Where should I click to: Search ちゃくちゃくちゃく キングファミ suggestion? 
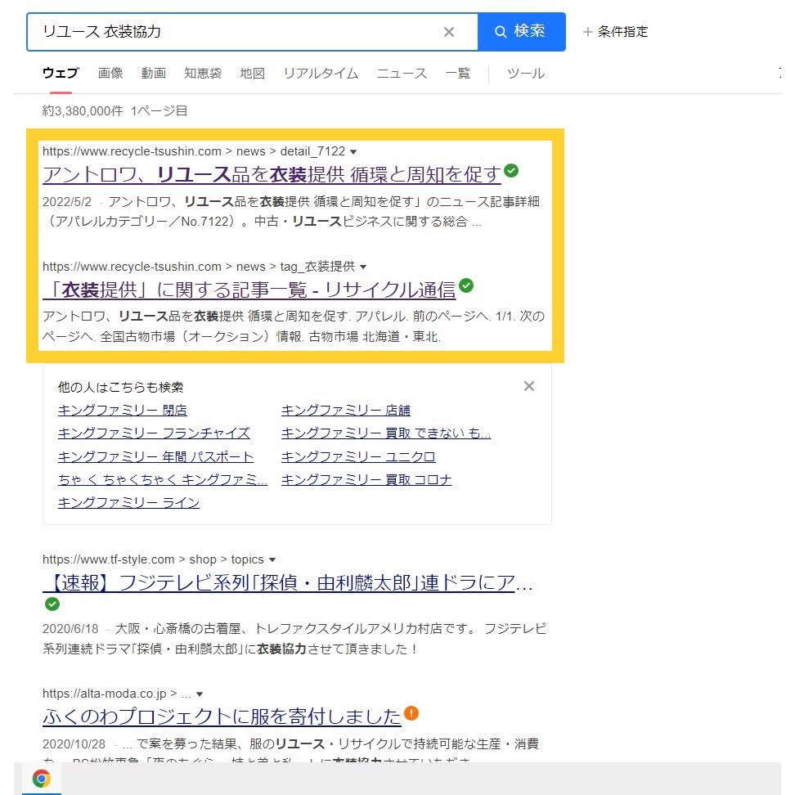tap(162, 479)
